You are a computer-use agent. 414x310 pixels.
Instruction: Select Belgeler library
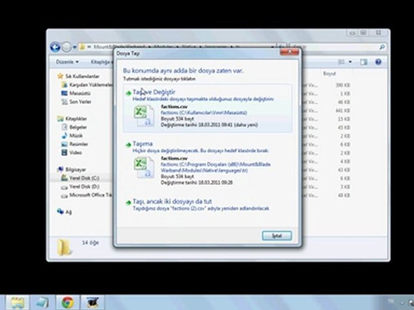click(x=74, y=127)
